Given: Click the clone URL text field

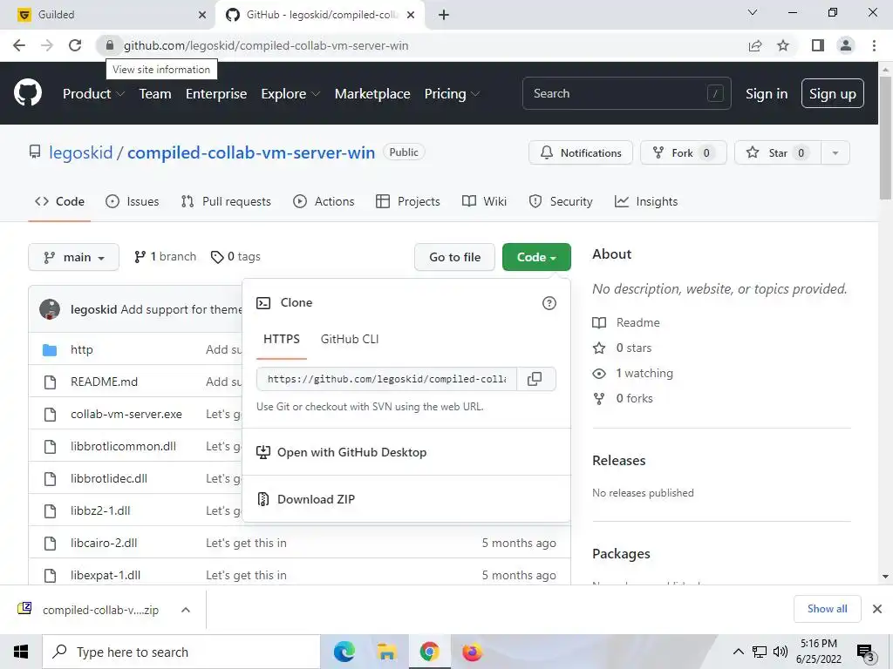Looking at the screenshot, I should pos(386,379).
